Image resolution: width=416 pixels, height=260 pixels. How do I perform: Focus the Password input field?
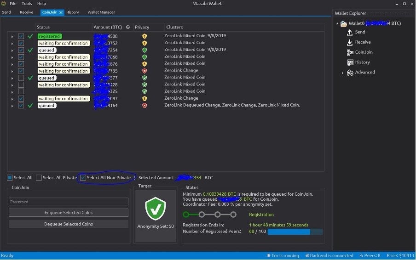coord(69,202)
